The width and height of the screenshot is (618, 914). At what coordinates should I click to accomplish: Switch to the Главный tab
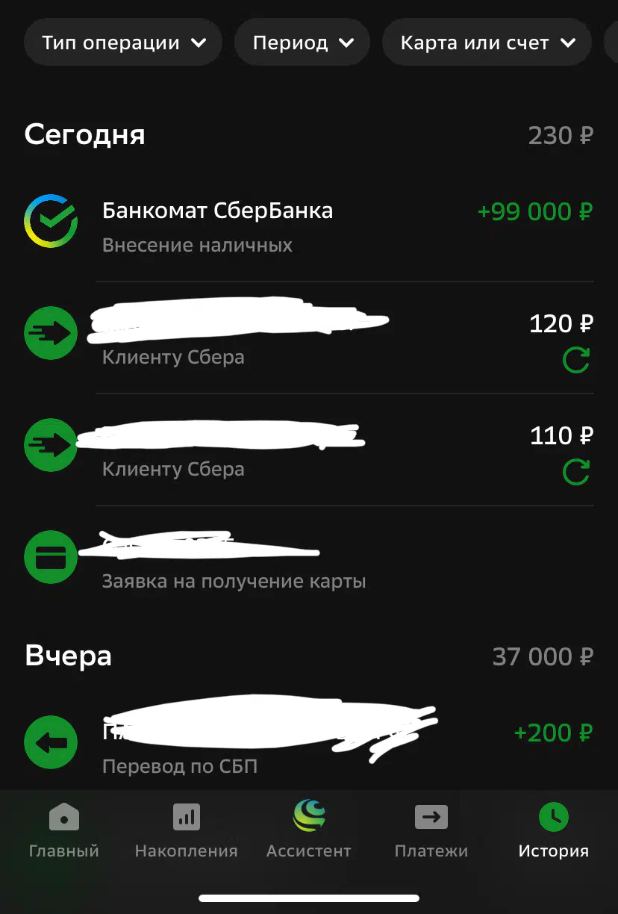click(63, 829)
